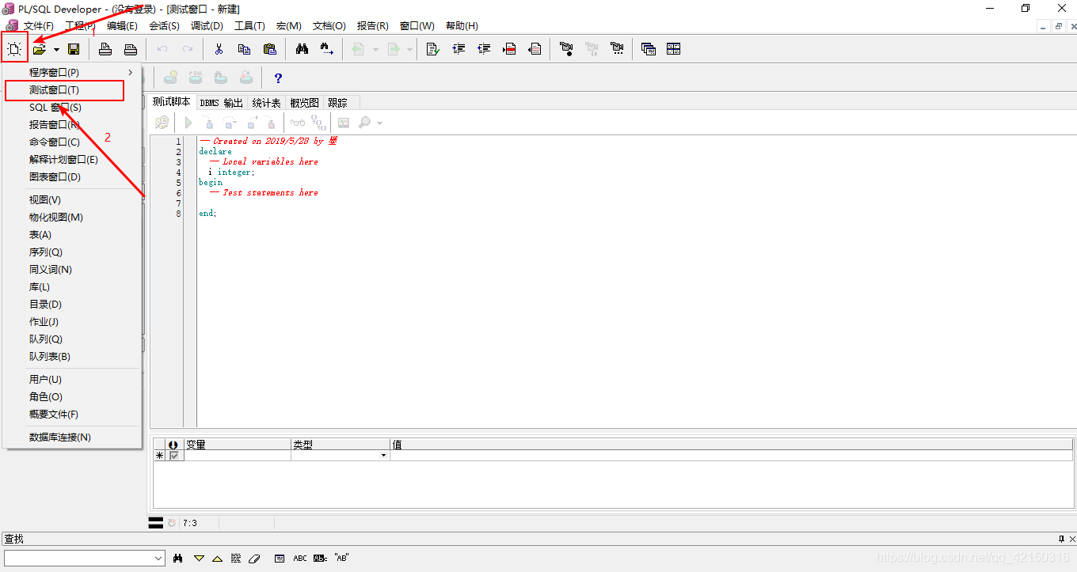Click the Macro library icon

pyautogui.click(x=617, y=49)
